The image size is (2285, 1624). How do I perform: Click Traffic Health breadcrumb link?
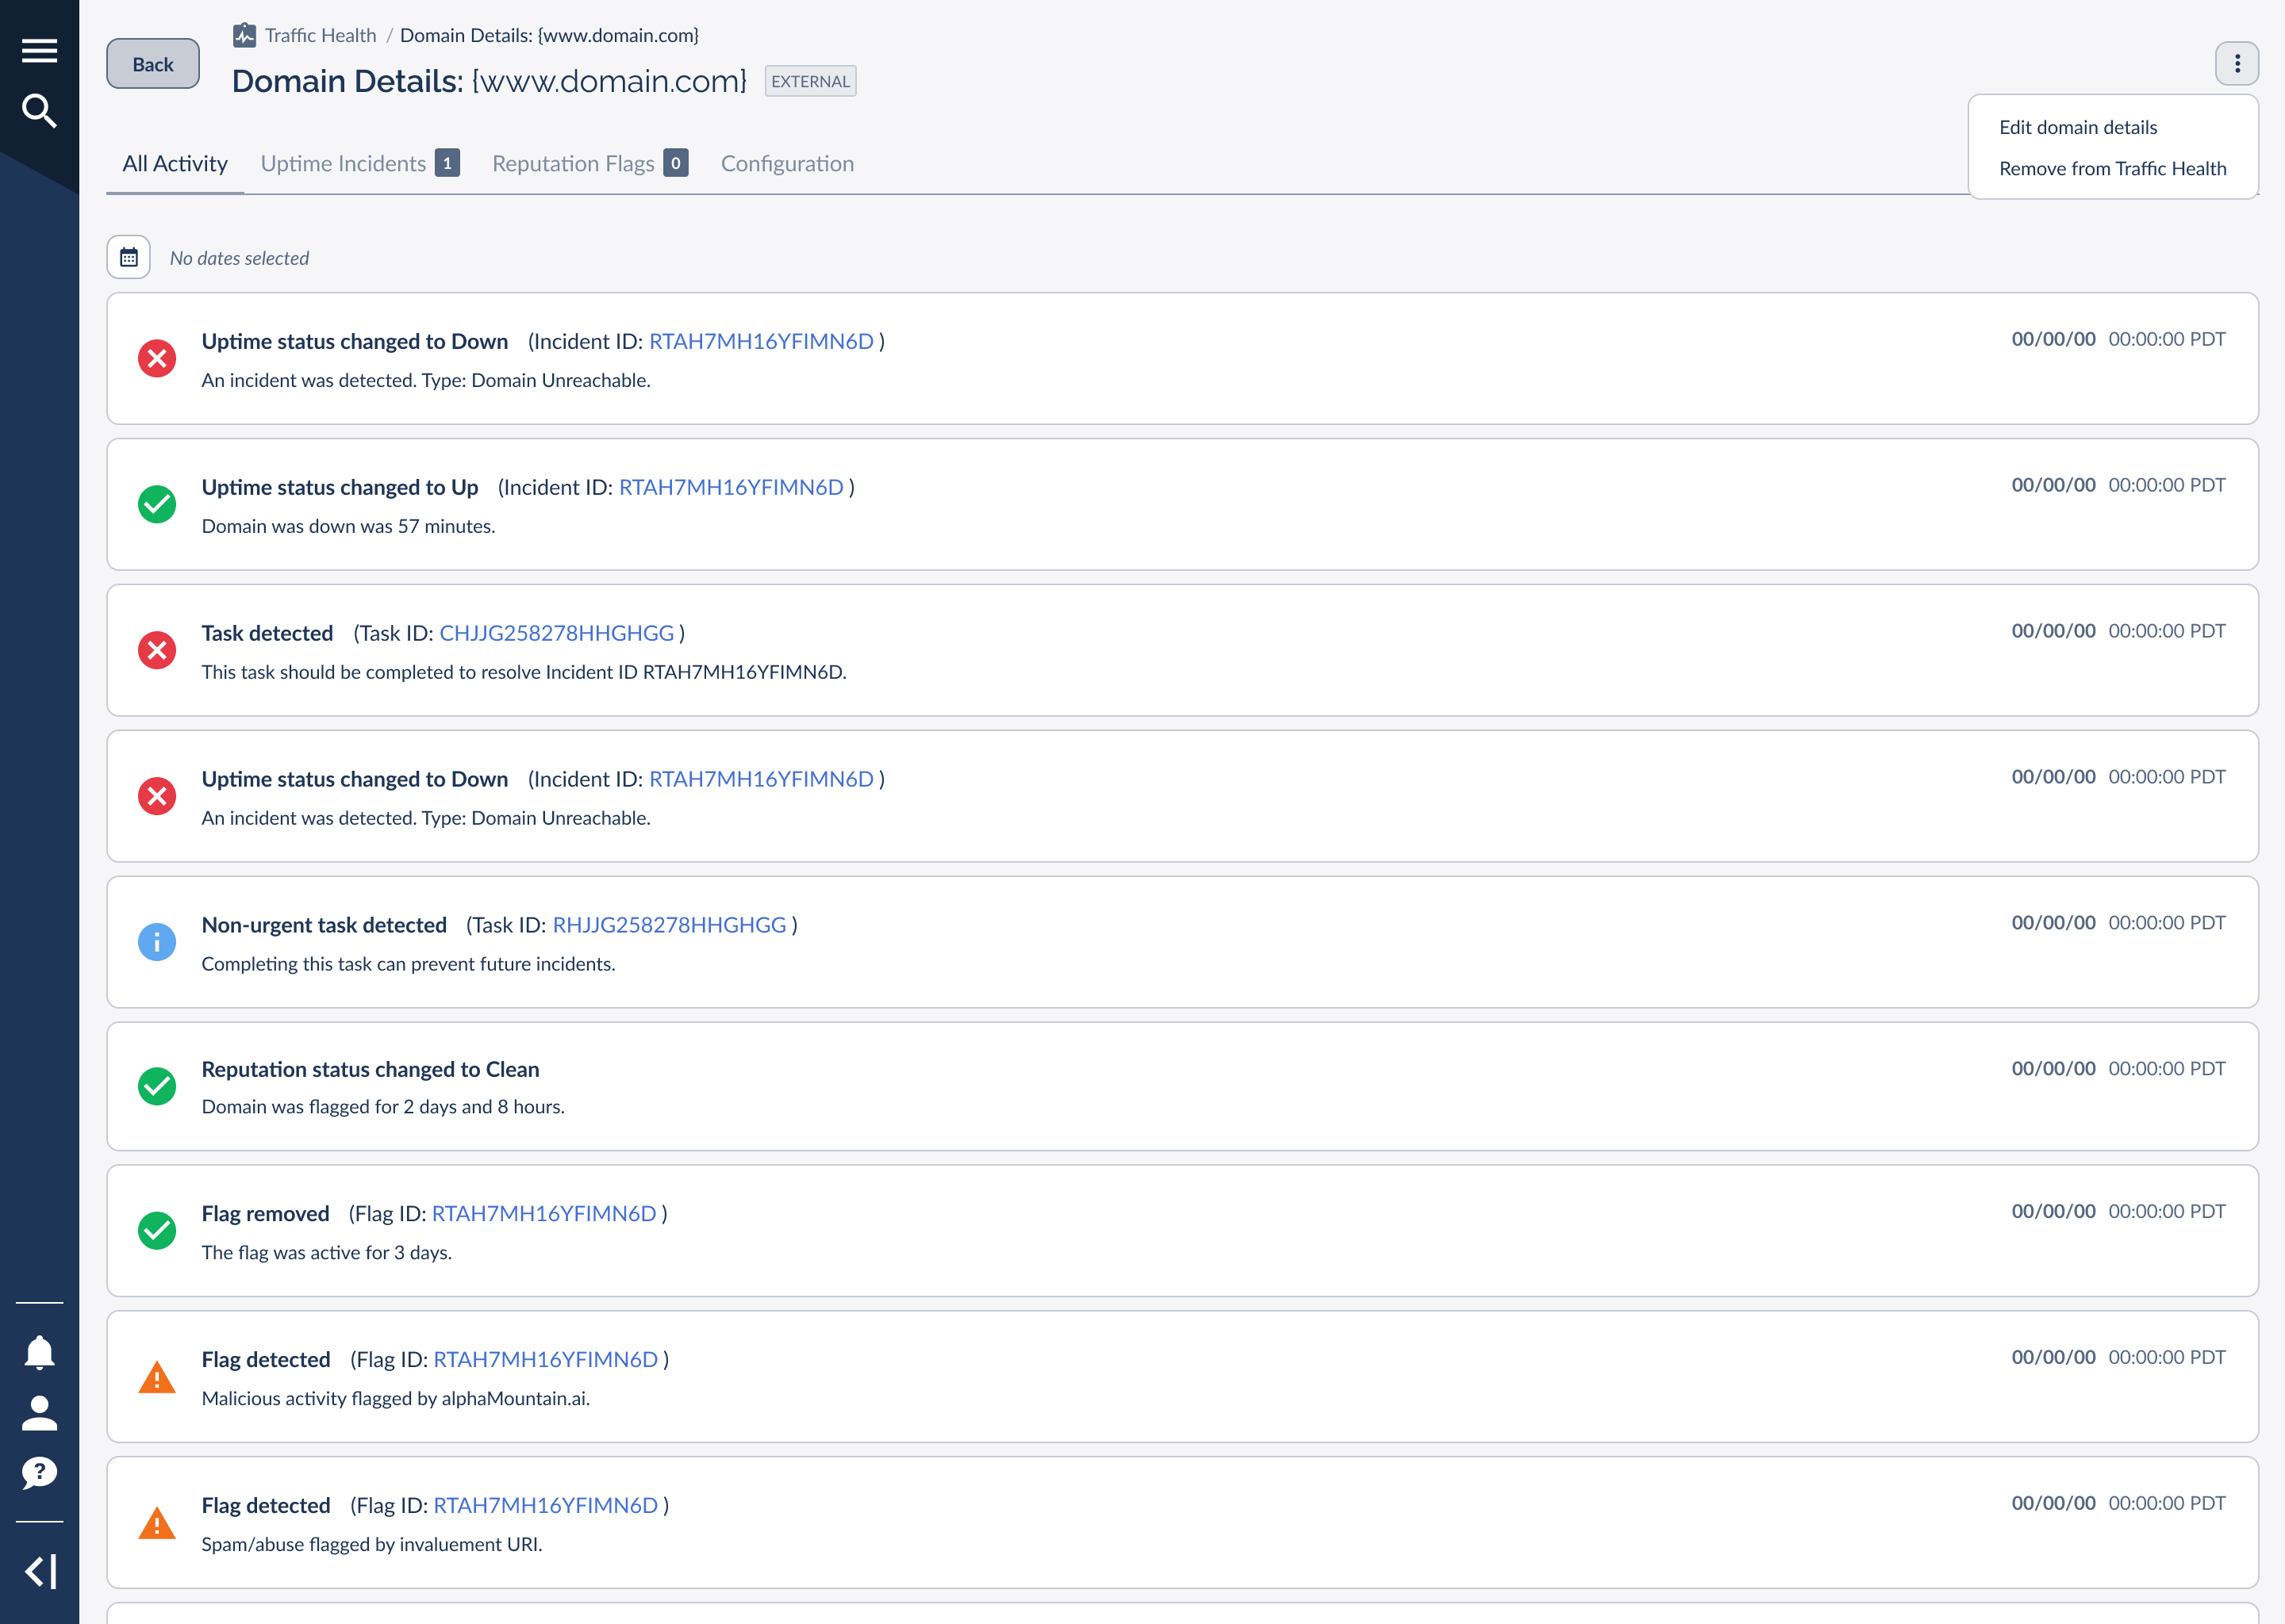[321, 36]
